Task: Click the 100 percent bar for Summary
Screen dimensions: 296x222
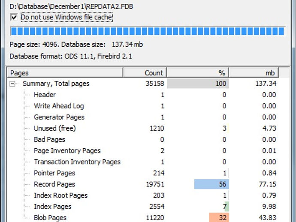Action: 198,84
